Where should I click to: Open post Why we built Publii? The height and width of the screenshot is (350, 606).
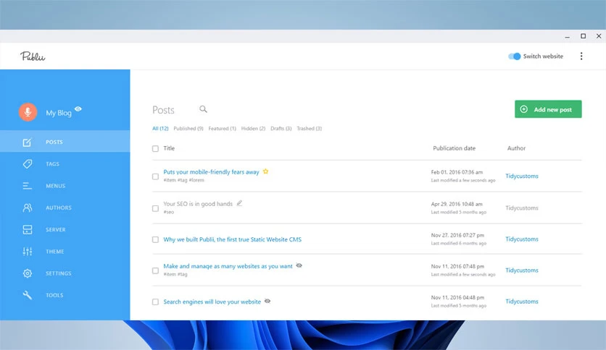coord(232,239)
